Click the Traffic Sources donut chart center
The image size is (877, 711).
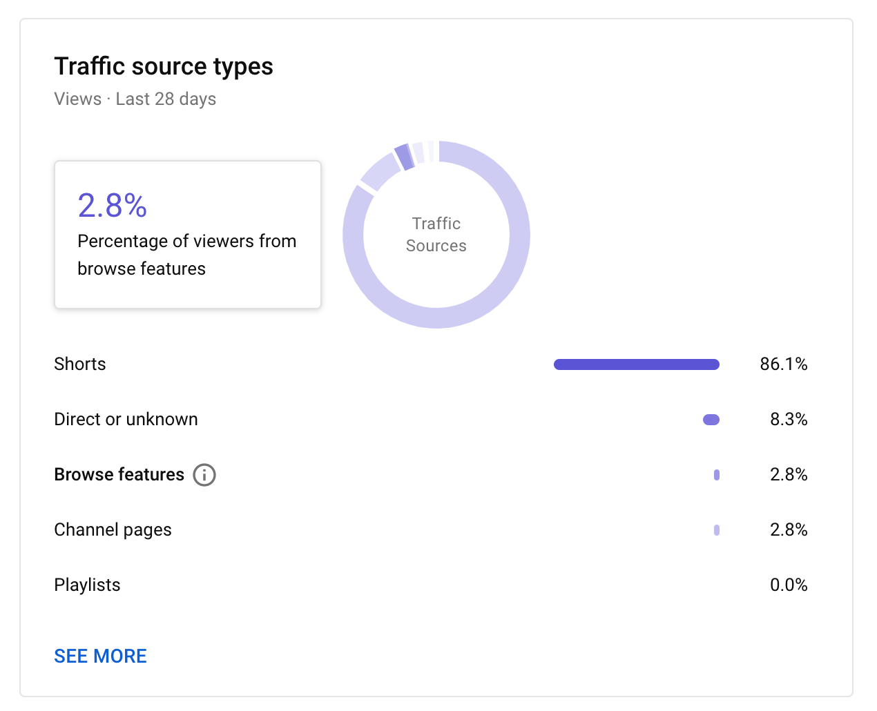[436, 235]
